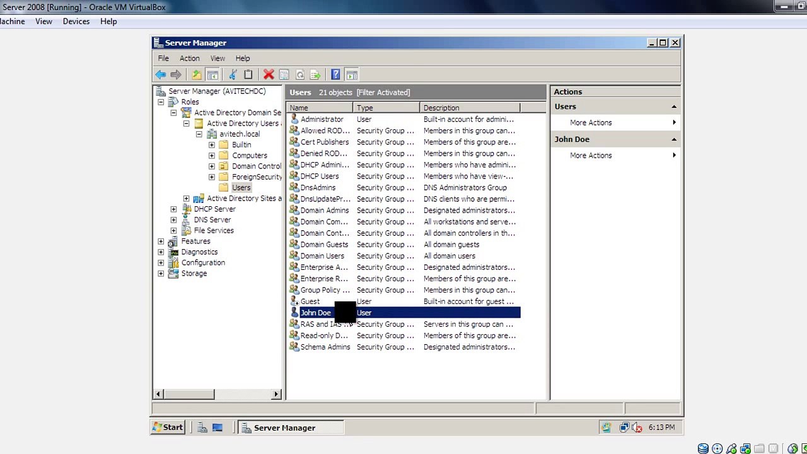Click the Paste clipboard toolbar icon
The height and width of the screenshot is (454, 807).
248,75
